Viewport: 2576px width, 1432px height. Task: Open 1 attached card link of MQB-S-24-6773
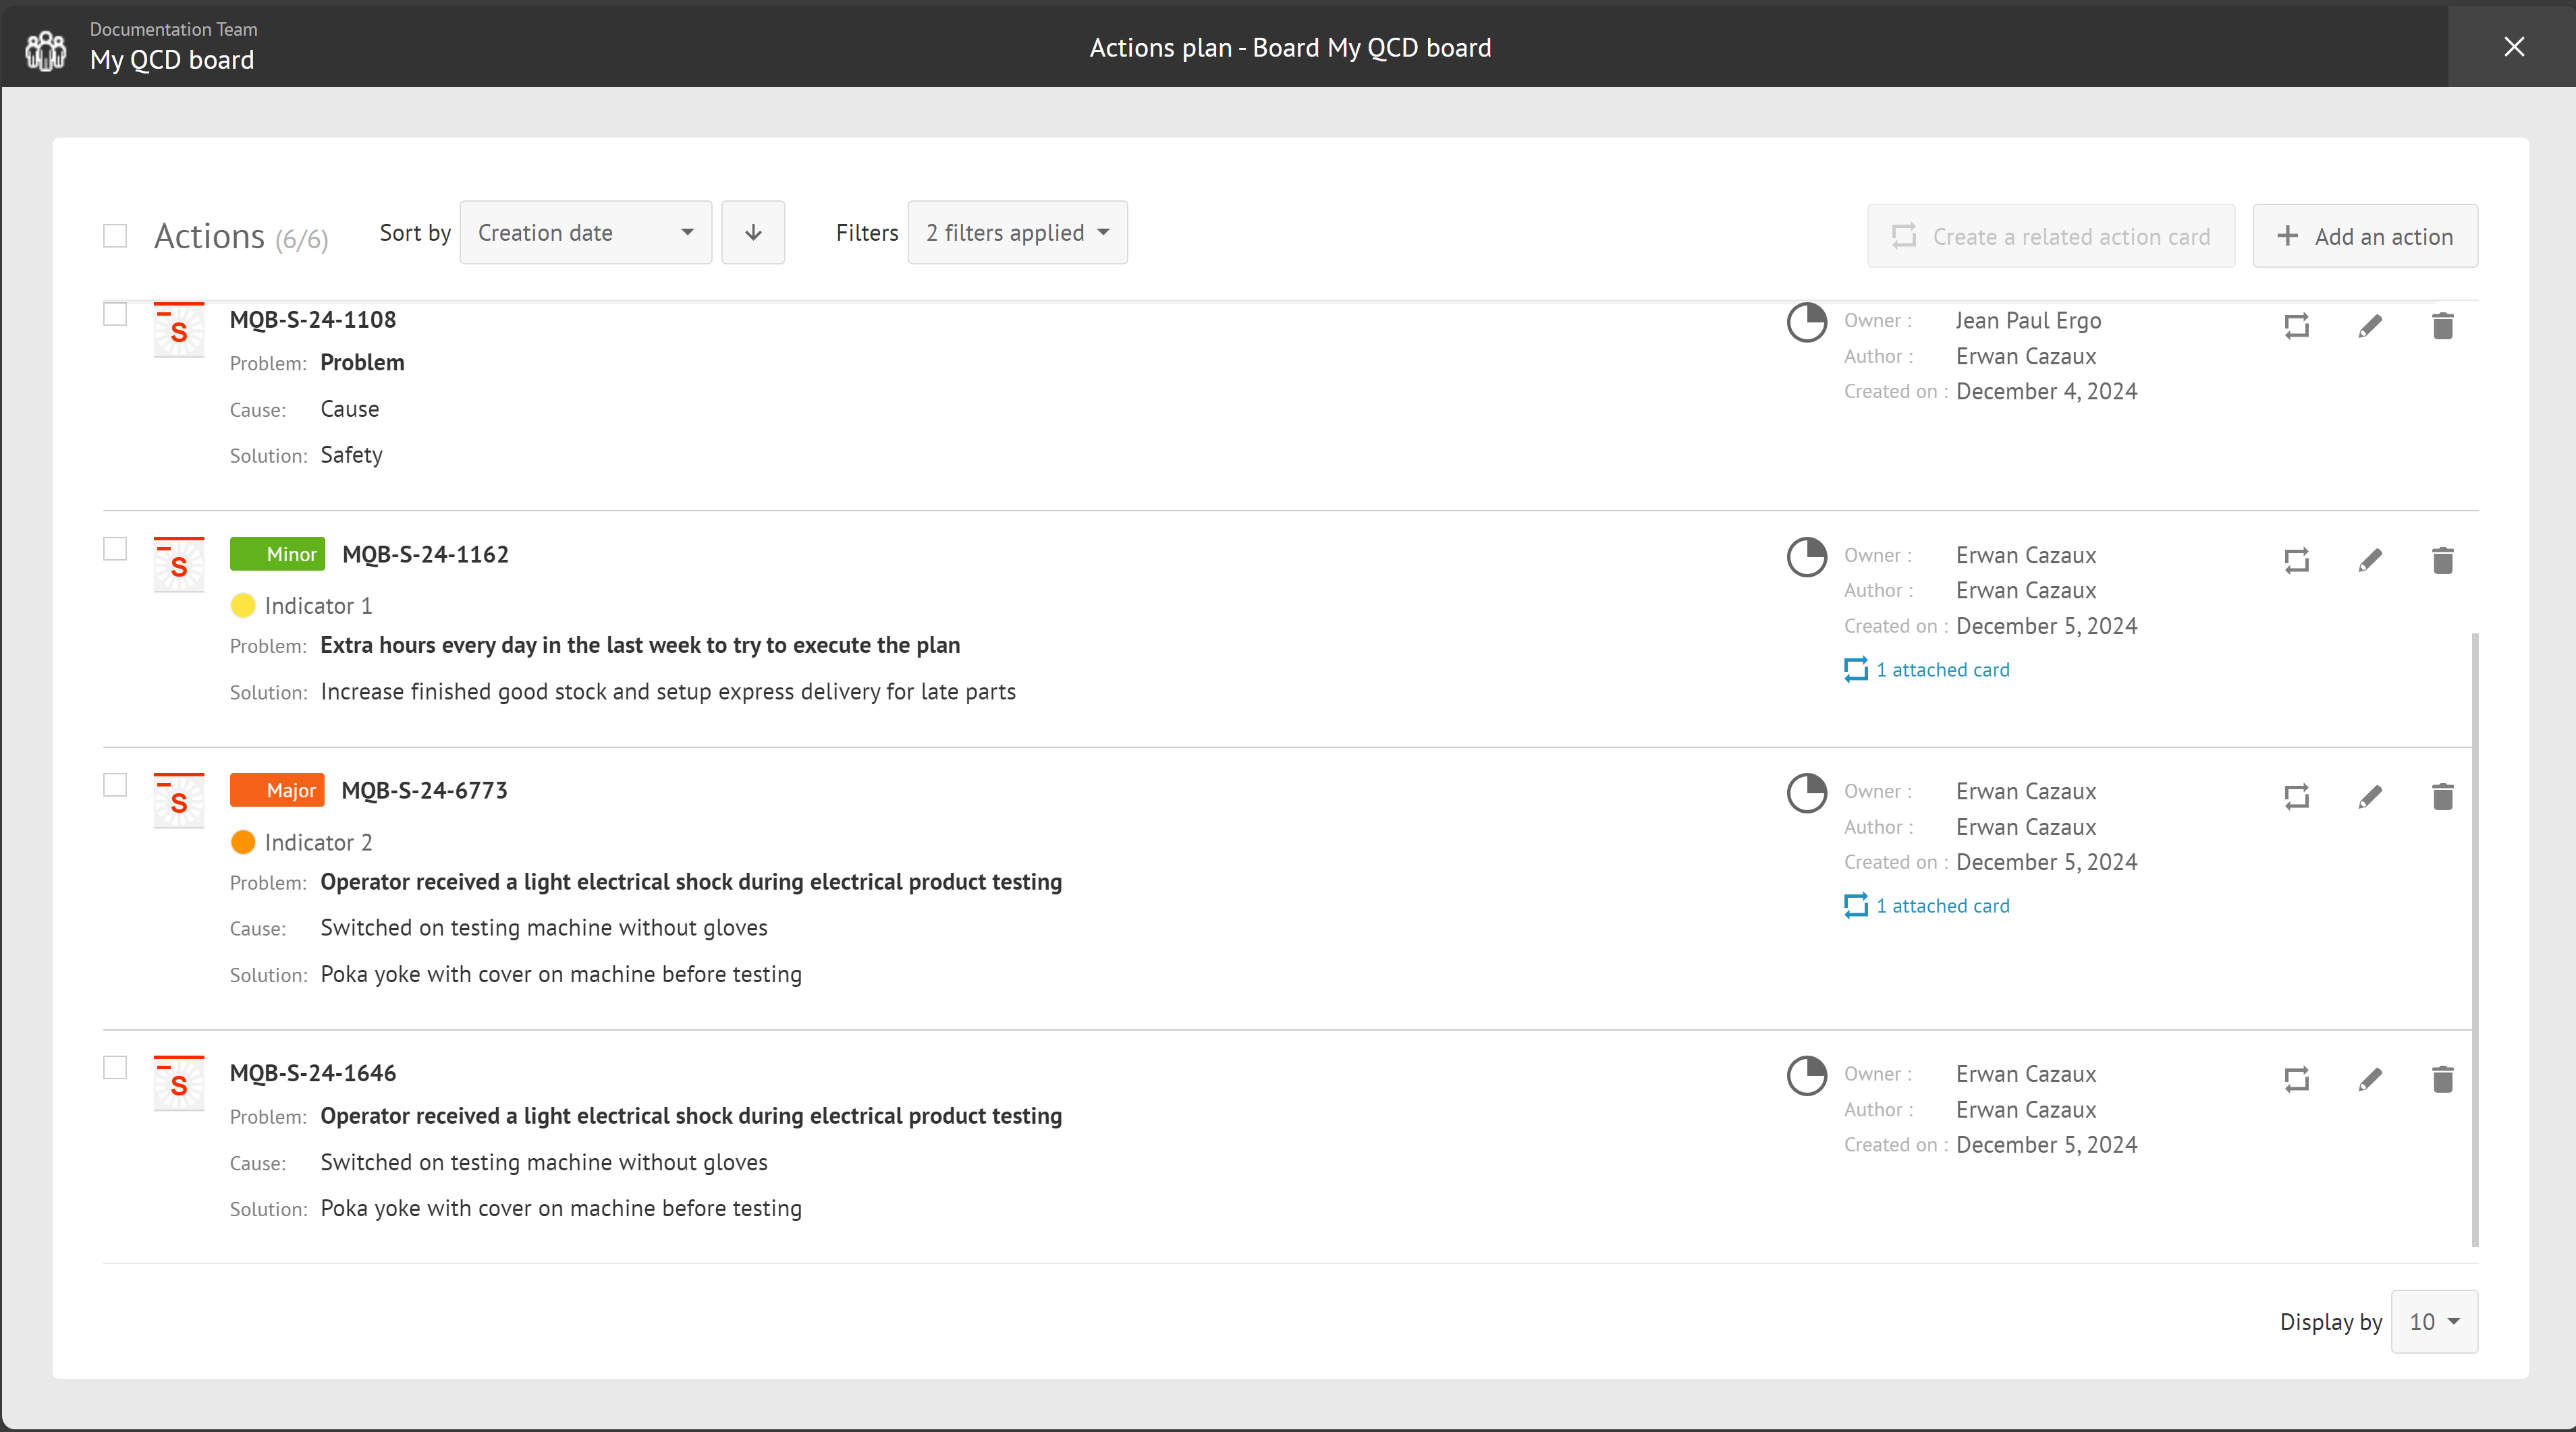[1927, 905]
